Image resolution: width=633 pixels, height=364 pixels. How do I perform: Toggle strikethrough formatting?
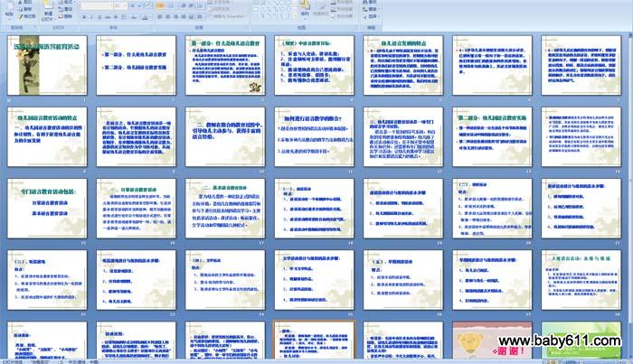(108, 17)
